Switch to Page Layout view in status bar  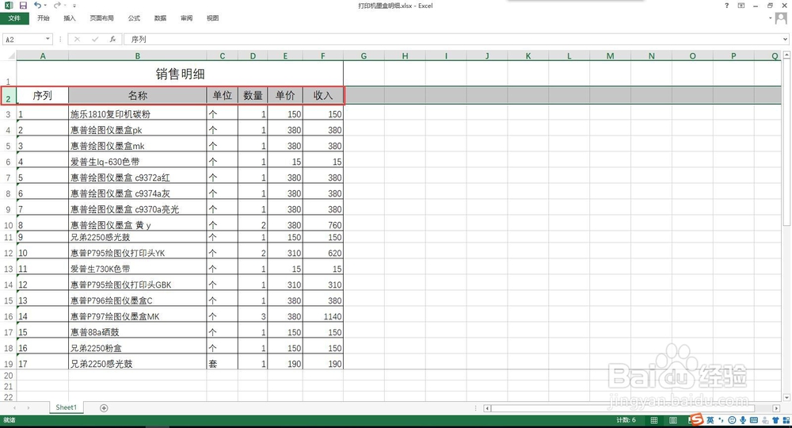coord(673,420)
